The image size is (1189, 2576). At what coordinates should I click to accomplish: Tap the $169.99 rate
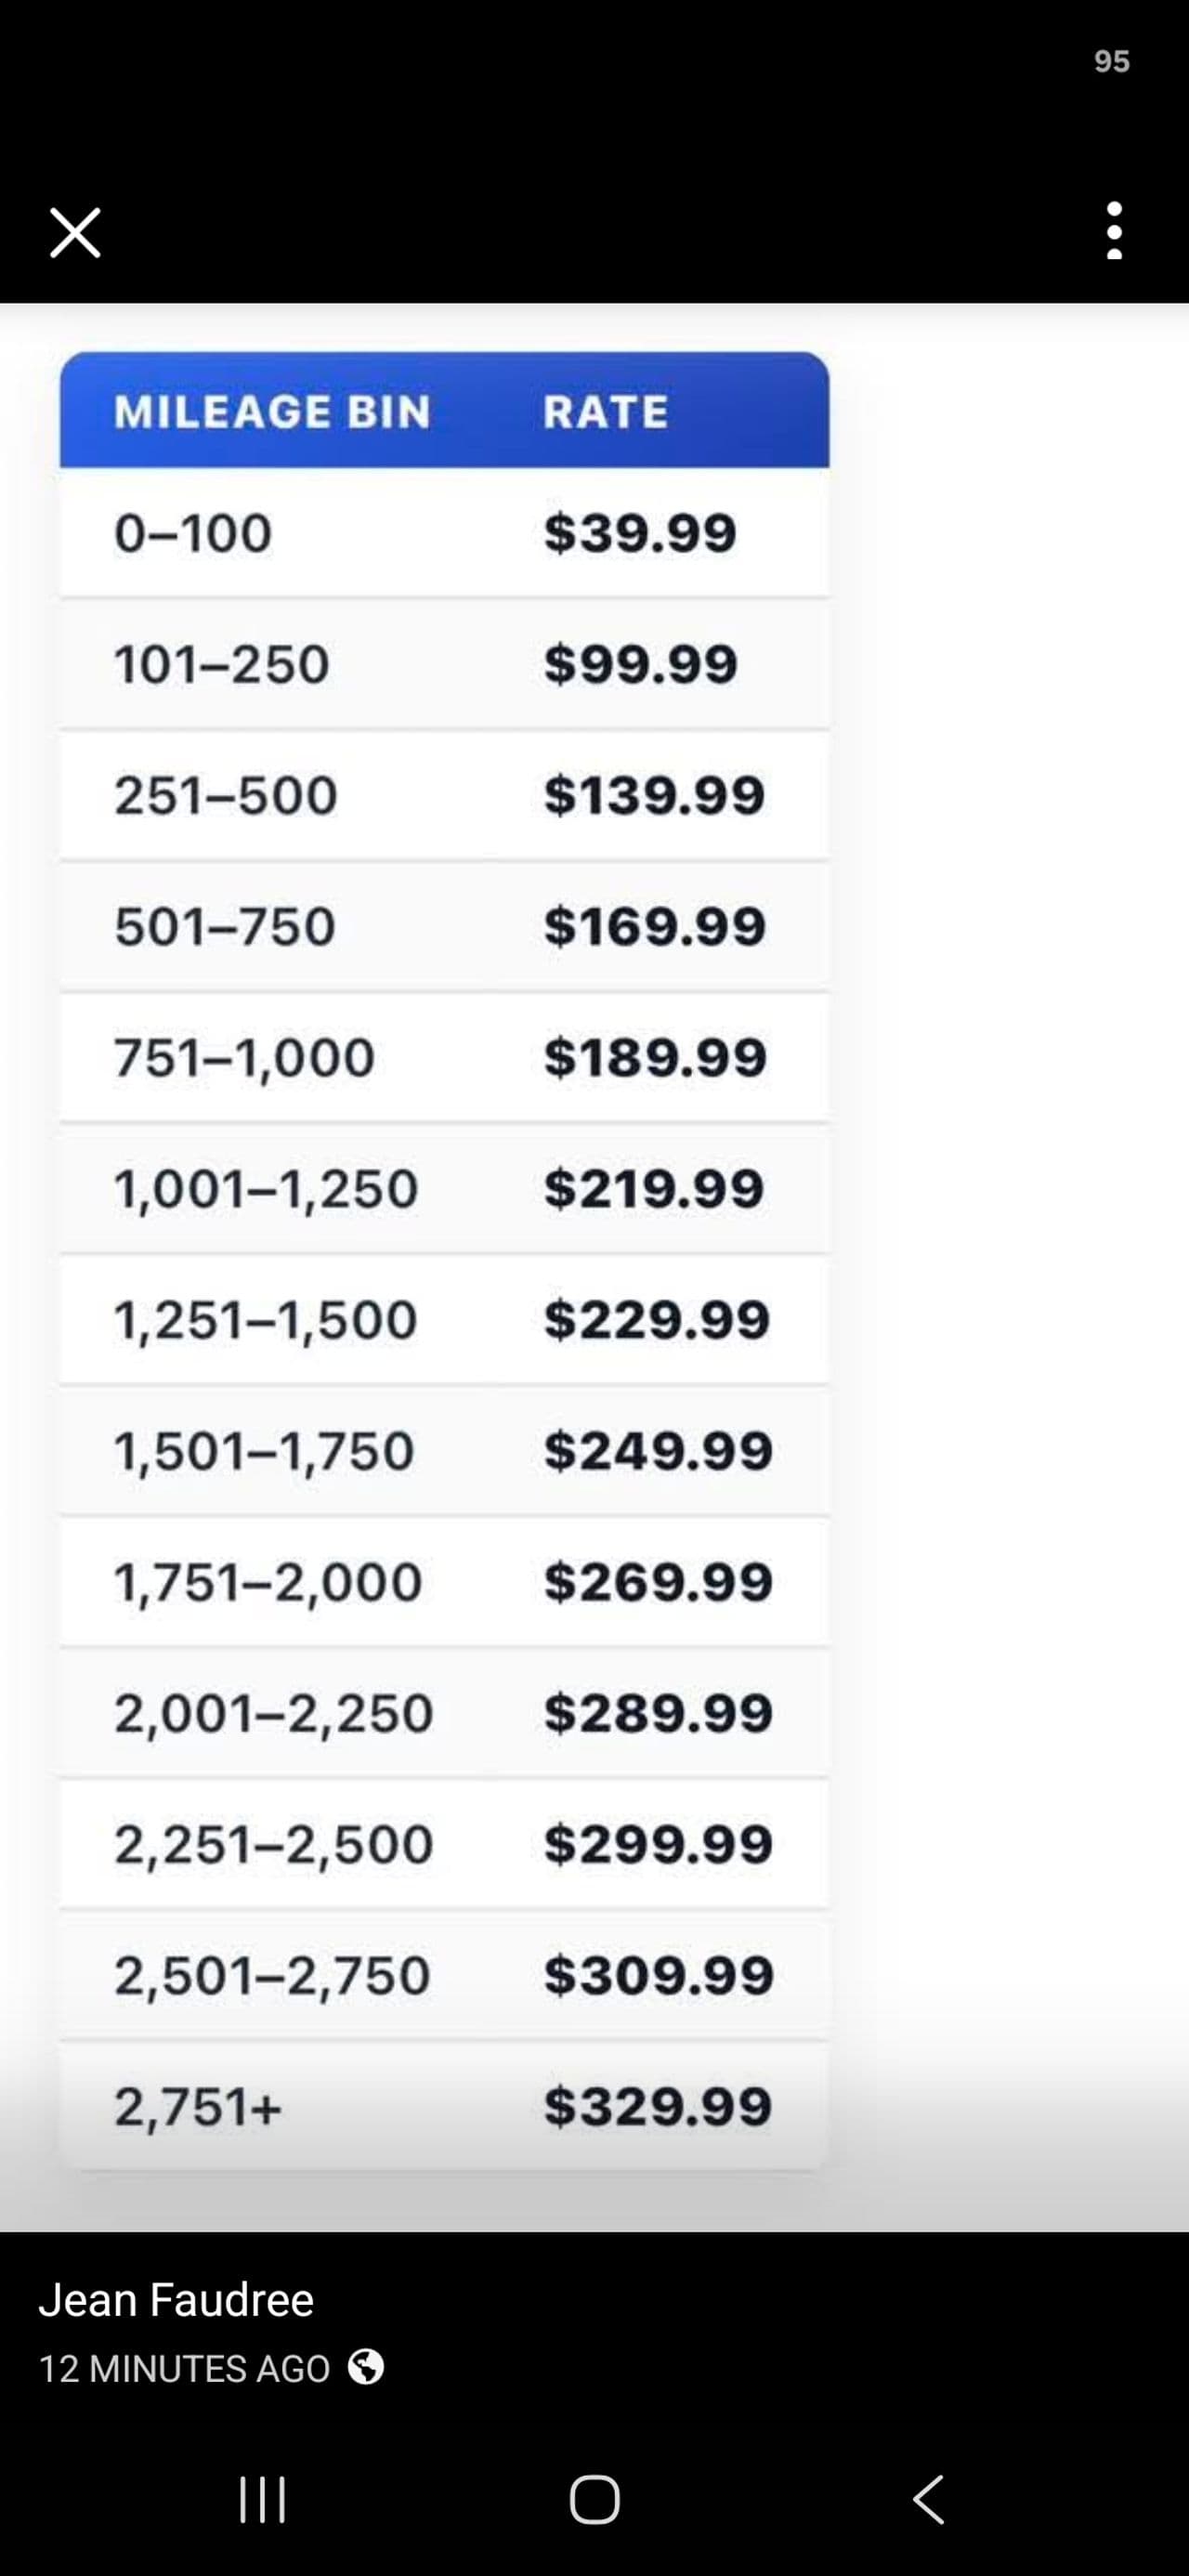click(655, 926)
